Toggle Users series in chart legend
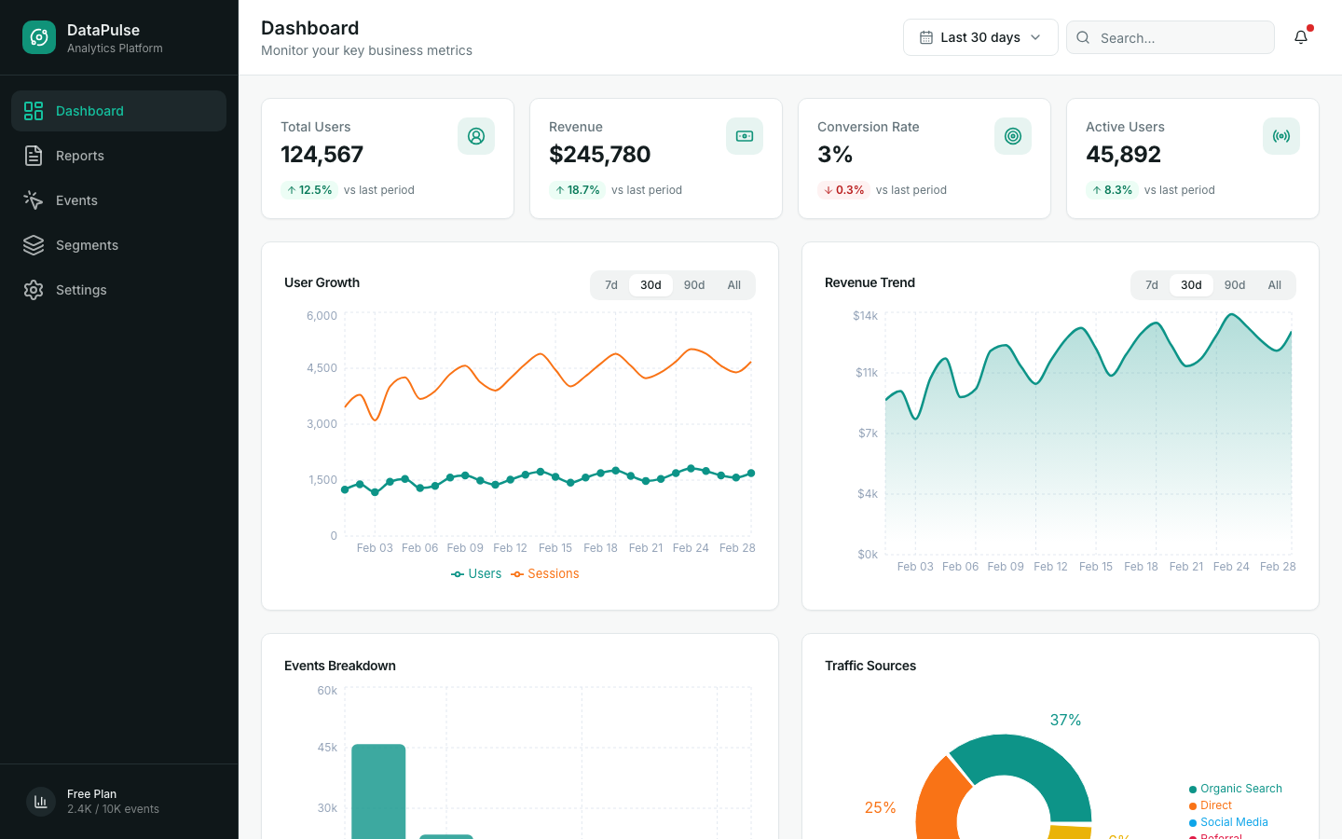1342x839 pixels. [x=476, y=574]
